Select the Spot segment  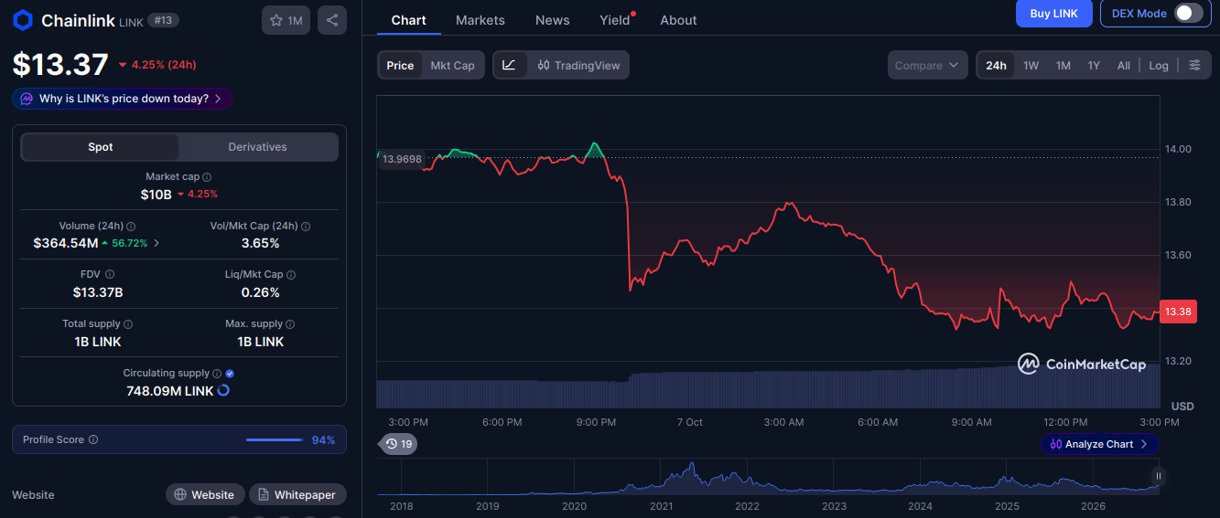click(x=101, y=147)
